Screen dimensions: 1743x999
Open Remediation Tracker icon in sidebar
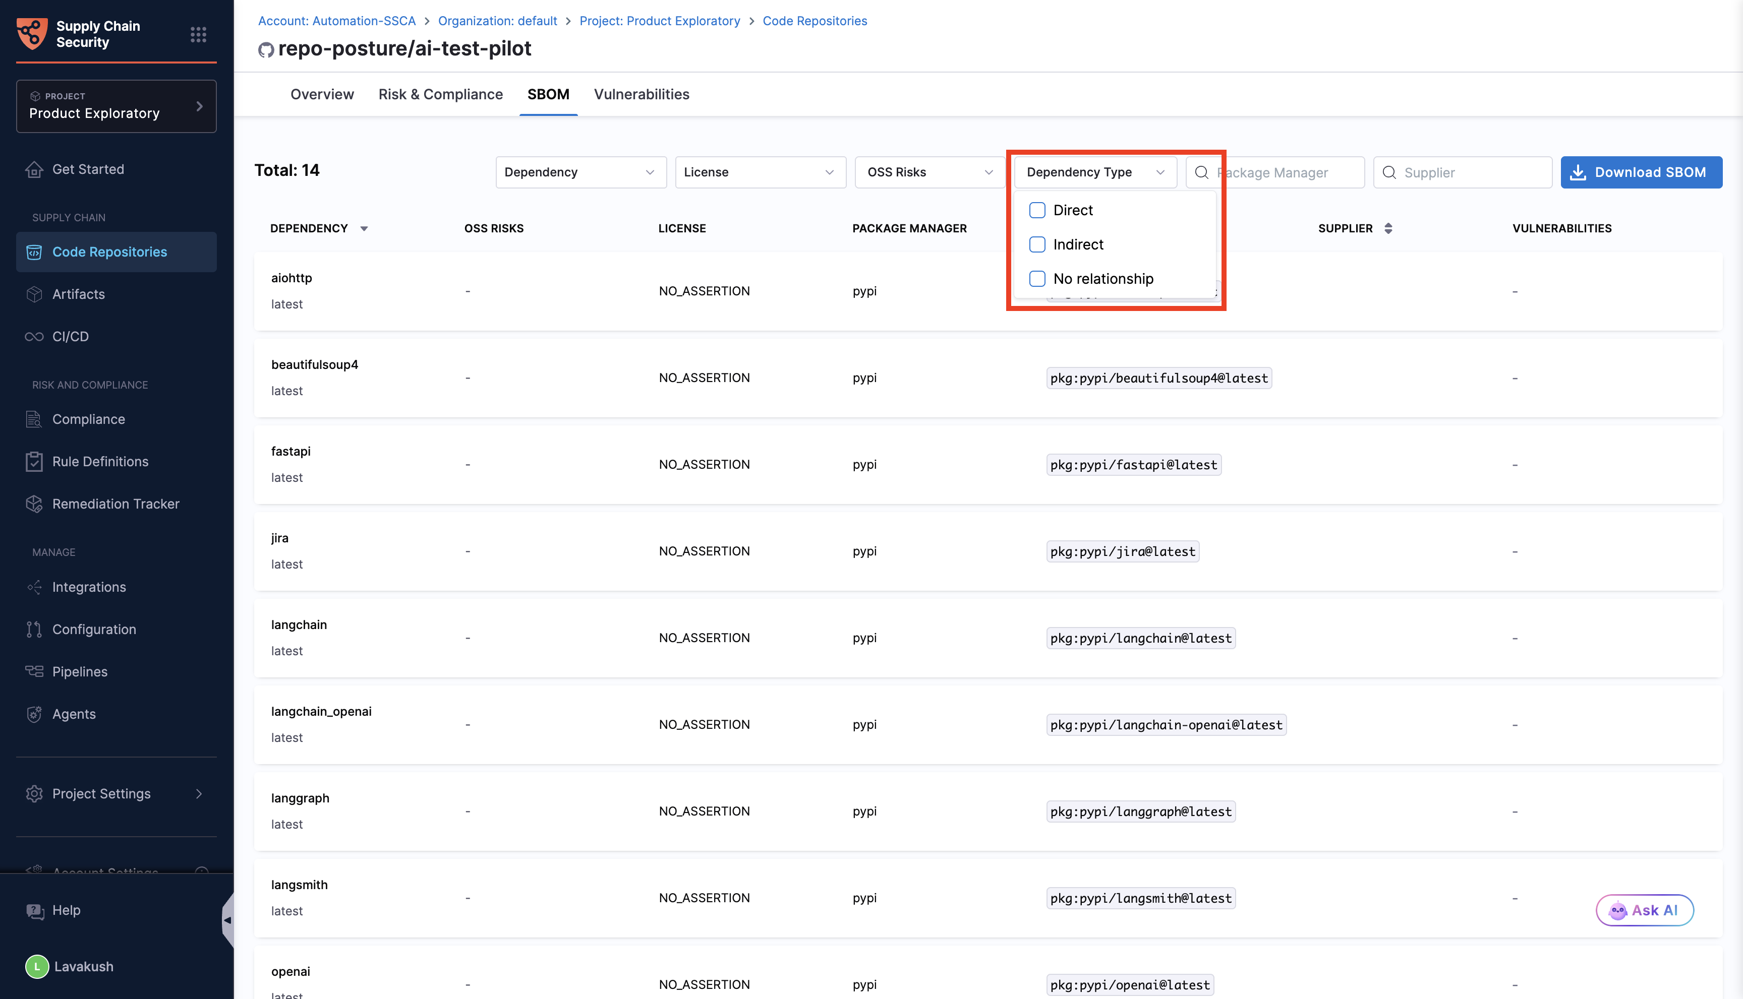(34, 505)
